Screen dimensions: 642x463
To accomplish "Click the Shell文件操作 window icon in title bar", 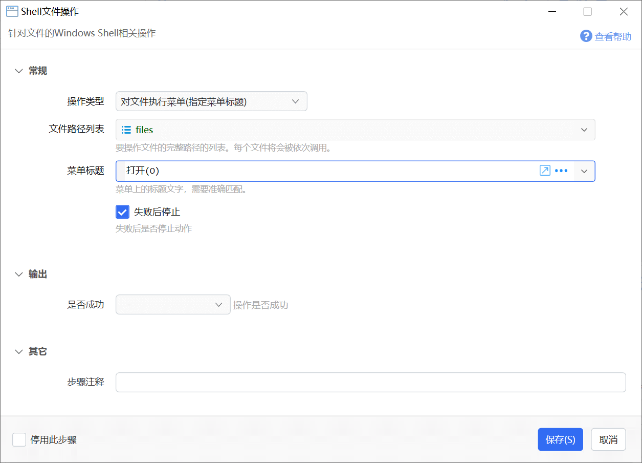I will pyautogui.click(x=12, y=11).
